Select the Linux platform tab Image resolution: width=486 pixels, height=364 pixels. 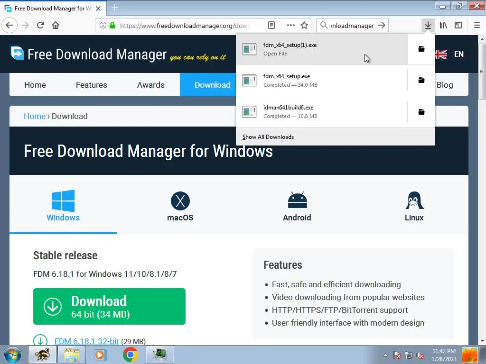pos(414,206)
